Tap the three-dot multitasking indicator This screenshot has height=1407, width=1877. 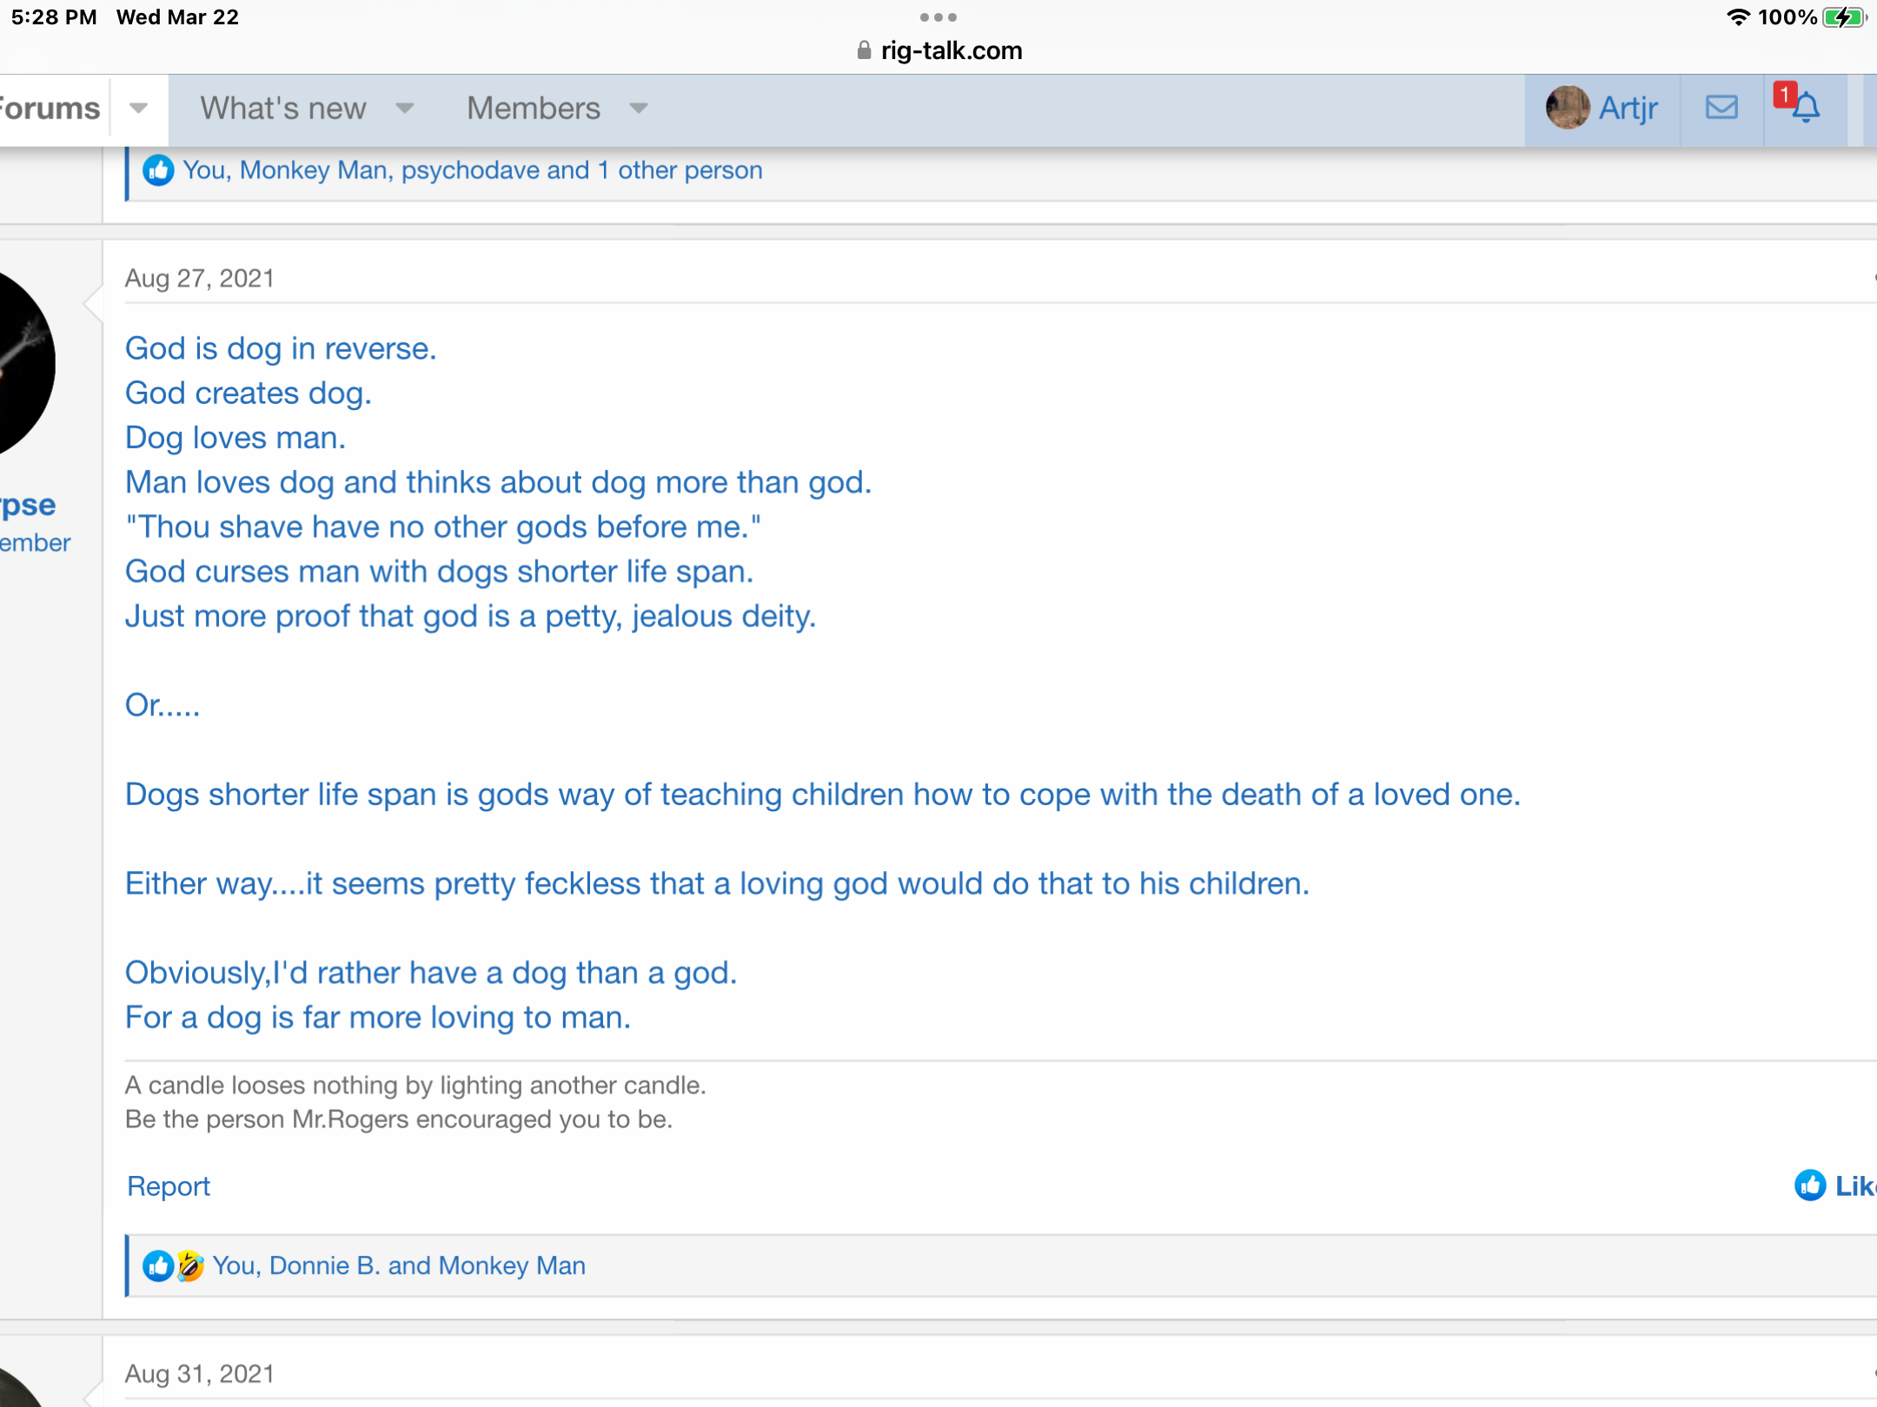tap(938, 17)
